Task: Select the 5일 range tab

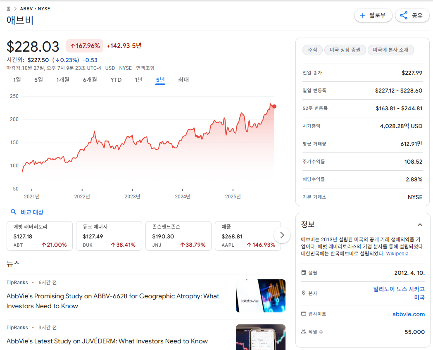Action: (38, 80)
